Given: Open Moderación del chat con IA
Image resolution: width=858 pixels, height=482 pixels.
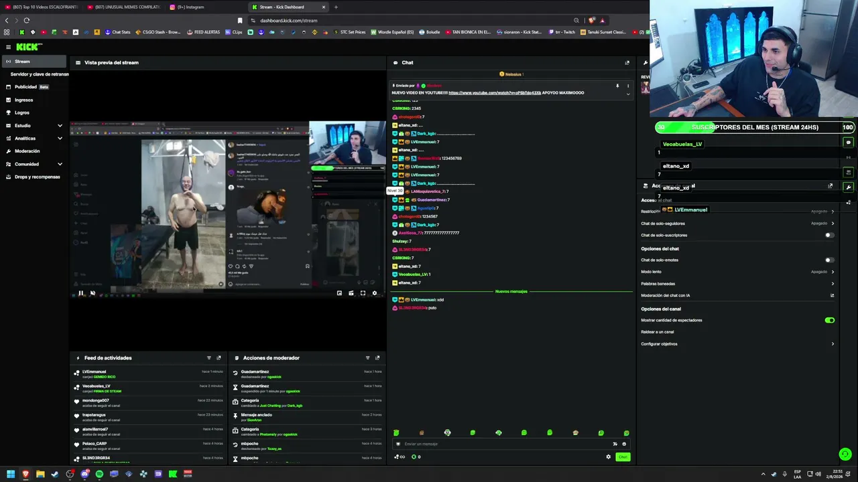Looking at the screenshot, I should (737, 296).
